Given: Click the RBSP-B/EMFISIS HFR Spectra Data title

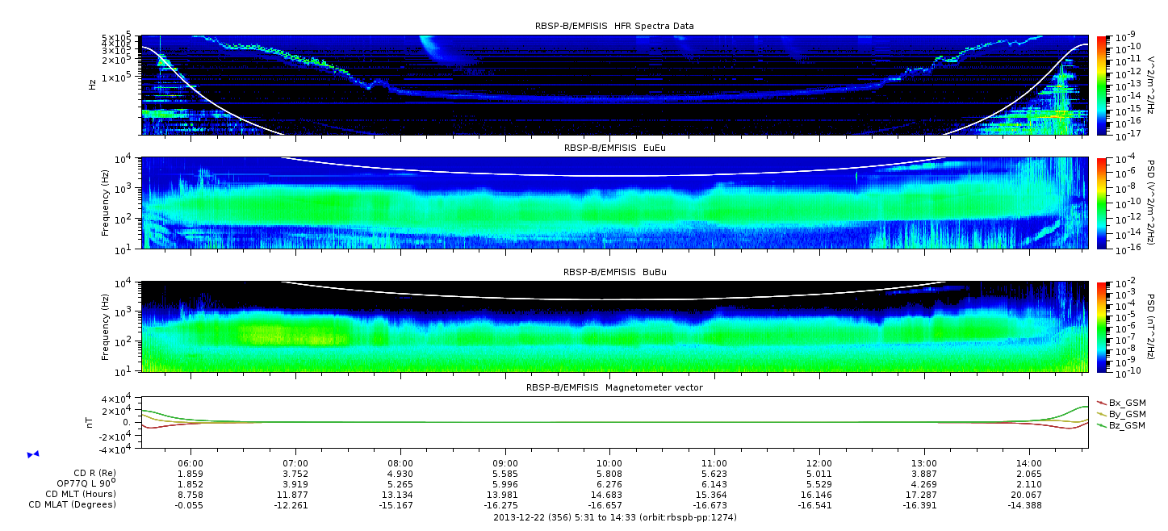Looking at the screenshot, I should [x=614, y=26].
